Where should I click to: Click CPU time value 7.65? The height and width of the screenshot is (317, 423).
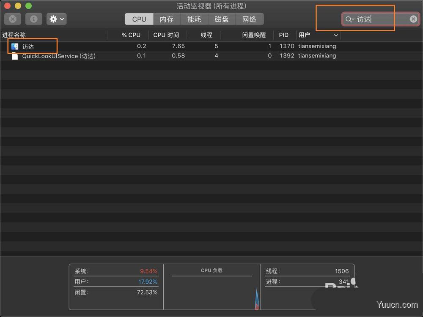tap(179, 46)
